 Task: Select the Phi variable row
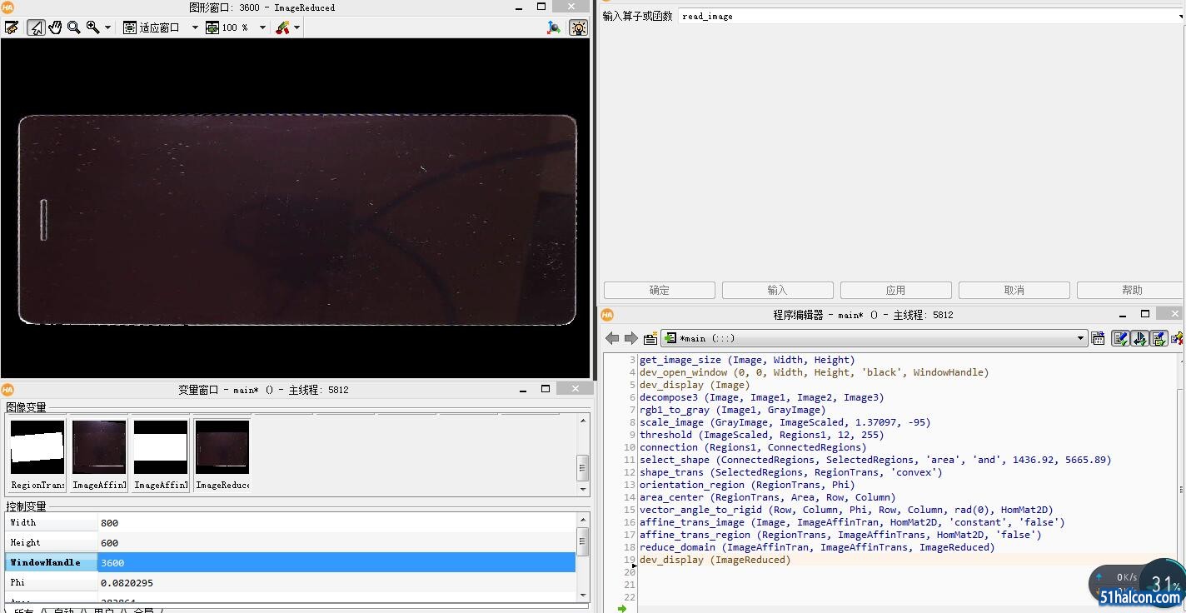[291, 582]
